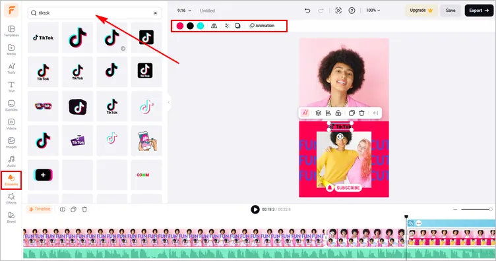This screenshot has height=261, width=496.
Task: Open the AI Tools panel
Action: click(11, 69)
